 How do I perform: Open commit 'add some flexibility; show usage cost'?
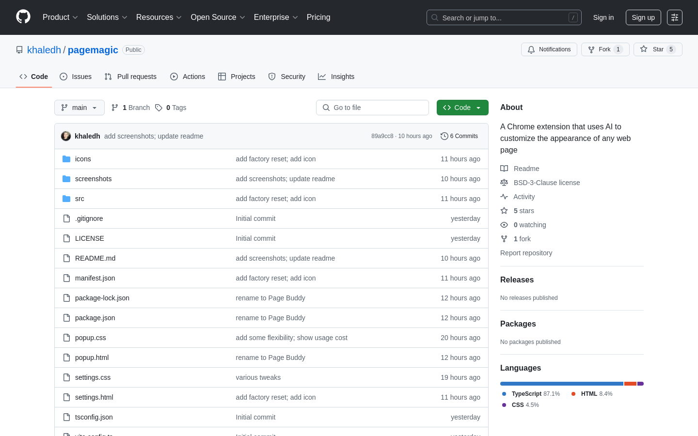pos(292,338)
